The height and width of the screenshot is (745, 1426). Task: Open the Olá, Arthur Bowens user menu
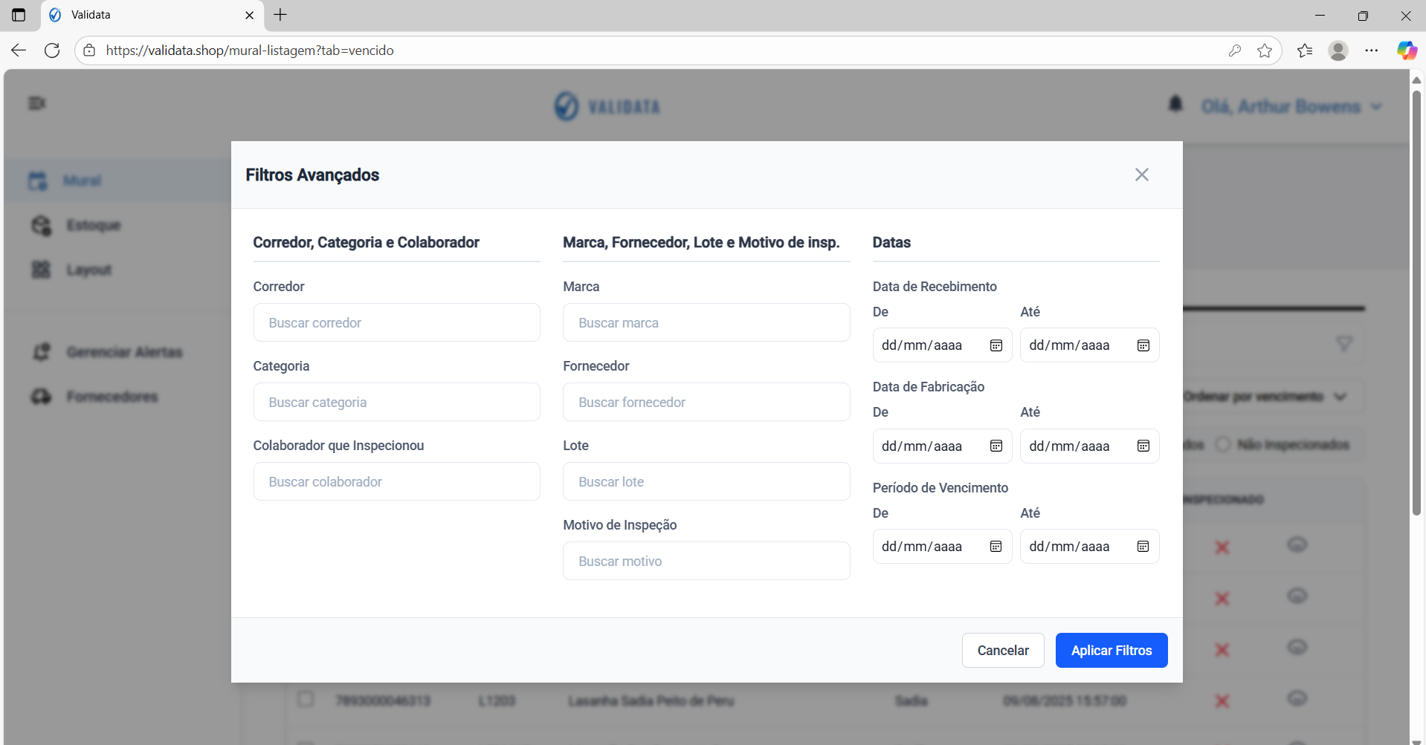[x=1291, y=106]
